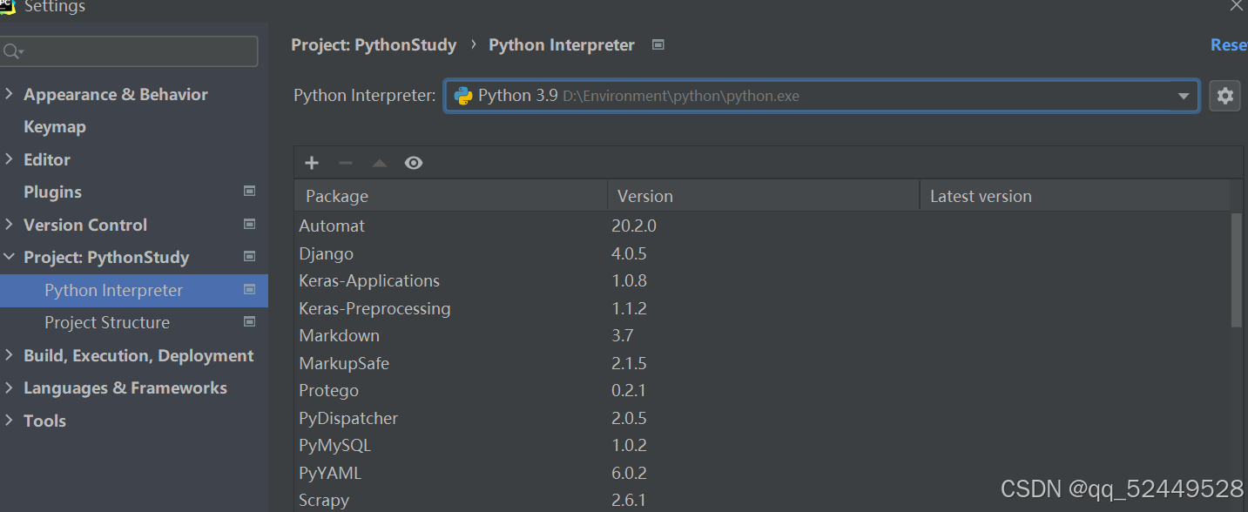Open the Keymap settings page
The image size is (1248, 512).
(x=55, y=127)
